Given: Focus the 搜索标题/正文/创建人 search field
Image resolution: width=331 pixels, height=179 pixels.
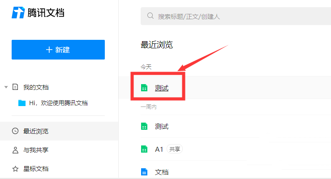Looking at the screenshot, I should point(236,16).
